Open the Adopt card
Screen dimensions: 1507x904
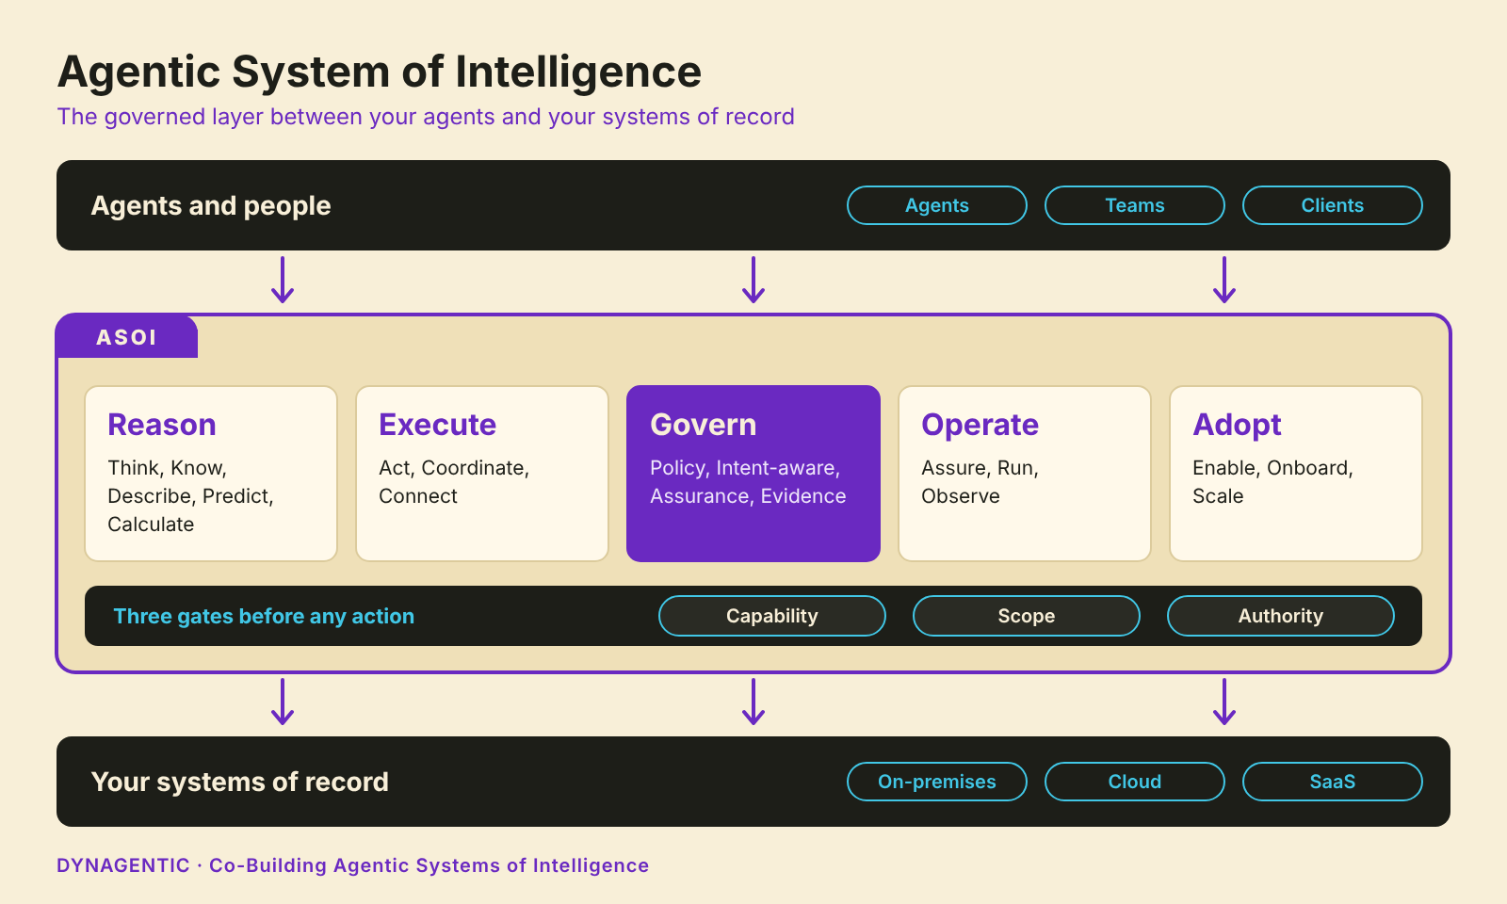1296,474
